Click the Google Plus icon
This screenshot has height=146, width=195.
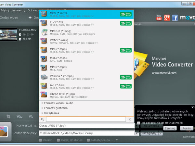pyautogui.click(x=167, y=18)
